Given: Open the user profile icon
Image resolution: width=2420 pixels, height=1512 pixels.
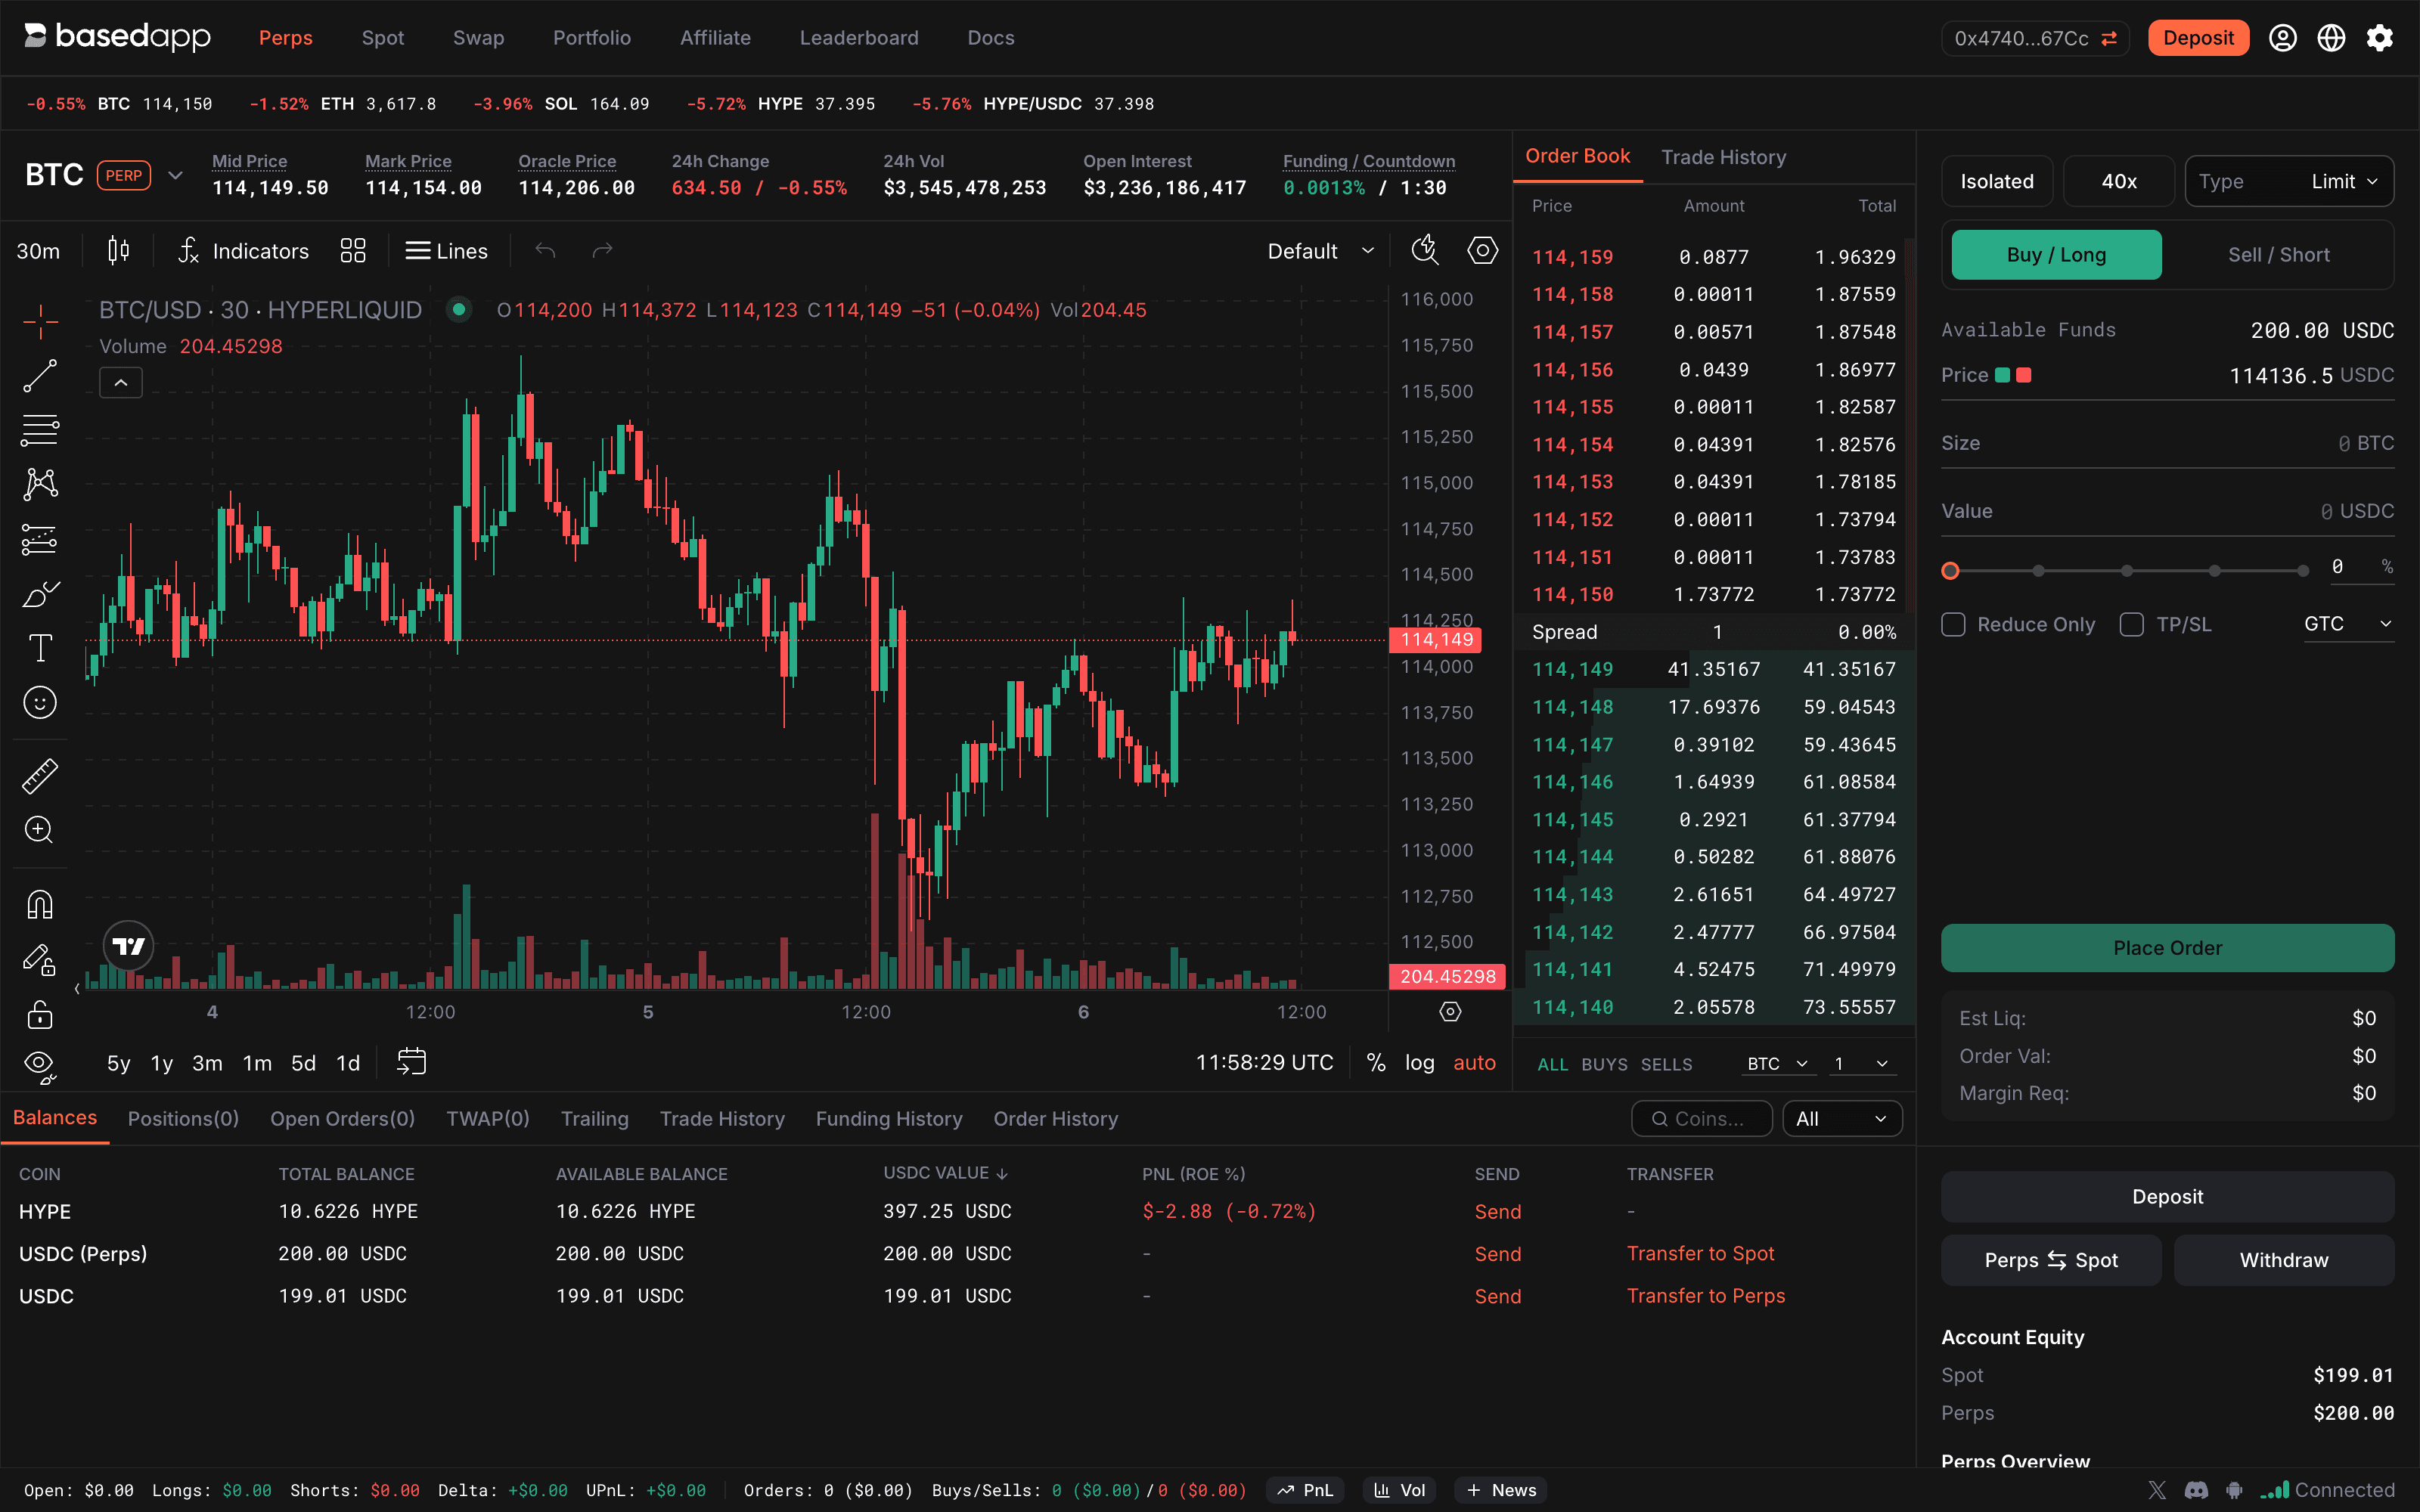Looking at the screenshot, I should click(2282, 38).
